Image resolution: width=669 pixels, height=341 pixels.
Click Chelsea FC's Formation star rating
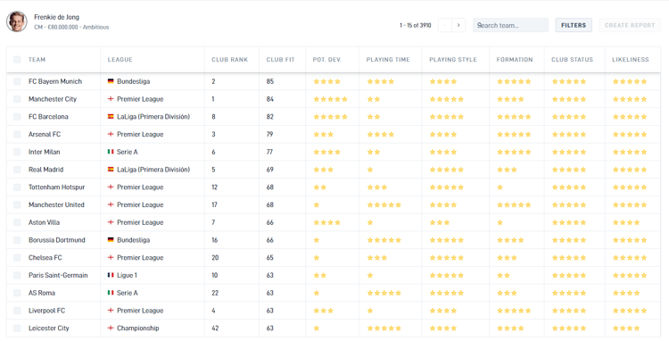coord(507,258)
